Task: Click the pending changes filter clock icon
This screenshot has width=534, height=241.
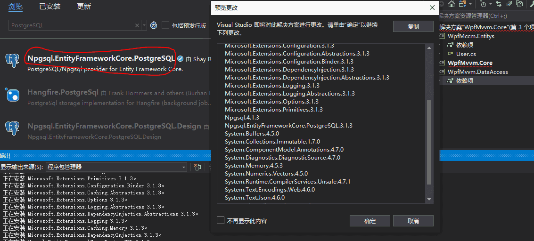Action: coord(483,4)
